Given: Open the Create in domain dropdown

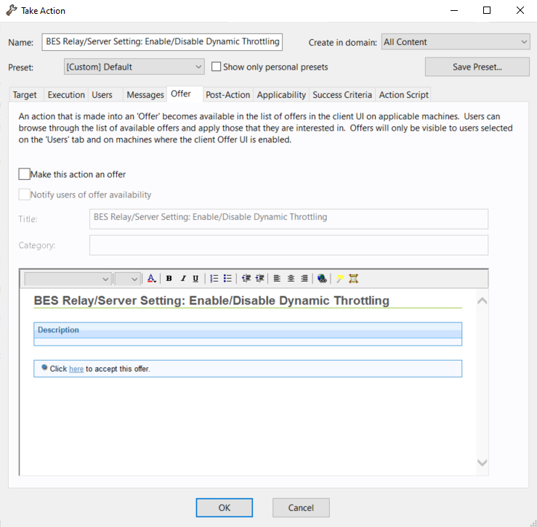Looking at the screenshot, I should point(456,42).
